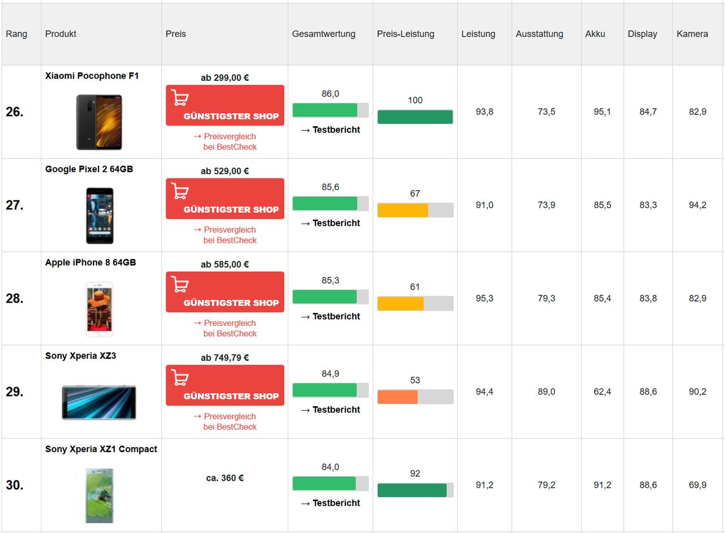Click the Google Pixel 2 64GB product title
725x533 pixels.
(x=89, y=169)
